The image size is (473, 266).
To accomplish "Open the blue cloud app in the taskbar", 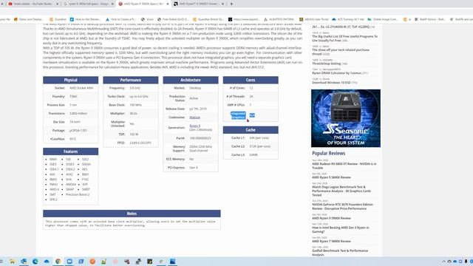I will [x=47, y=262].
